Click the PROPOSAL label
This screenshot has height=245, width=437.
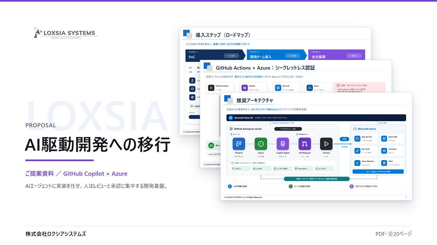tap(40, 125)
